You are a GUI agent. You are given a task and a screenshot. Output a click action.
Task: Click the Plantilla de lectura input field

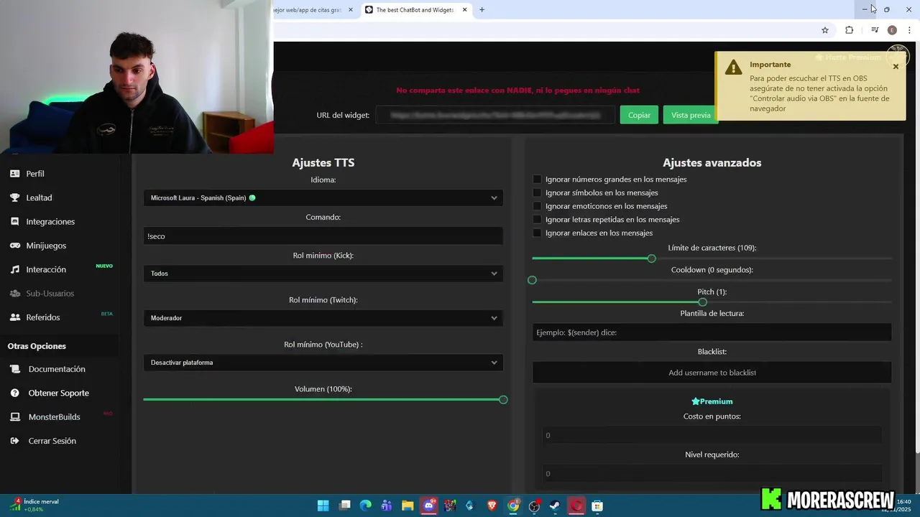712,332
